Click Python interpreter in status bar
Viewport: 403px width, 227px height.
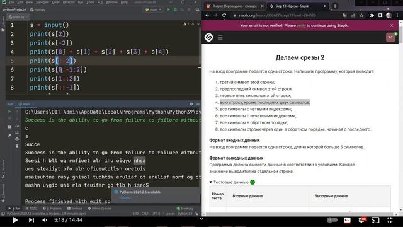(184, 214)
